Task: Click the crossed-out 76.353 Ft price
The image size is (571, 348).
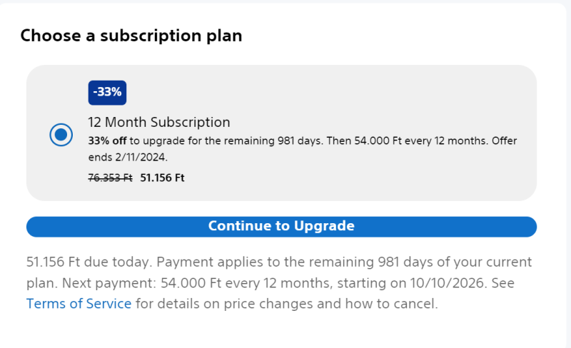Action: pos(110,178)
